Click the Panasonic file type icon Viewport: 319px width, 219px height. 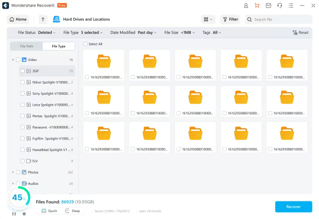pos(29,127)
